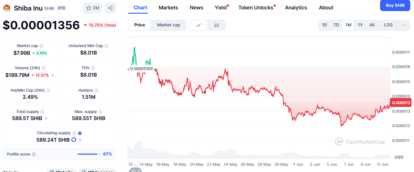
Task: Click the Buy SHIB button
Action: [395, 5]
